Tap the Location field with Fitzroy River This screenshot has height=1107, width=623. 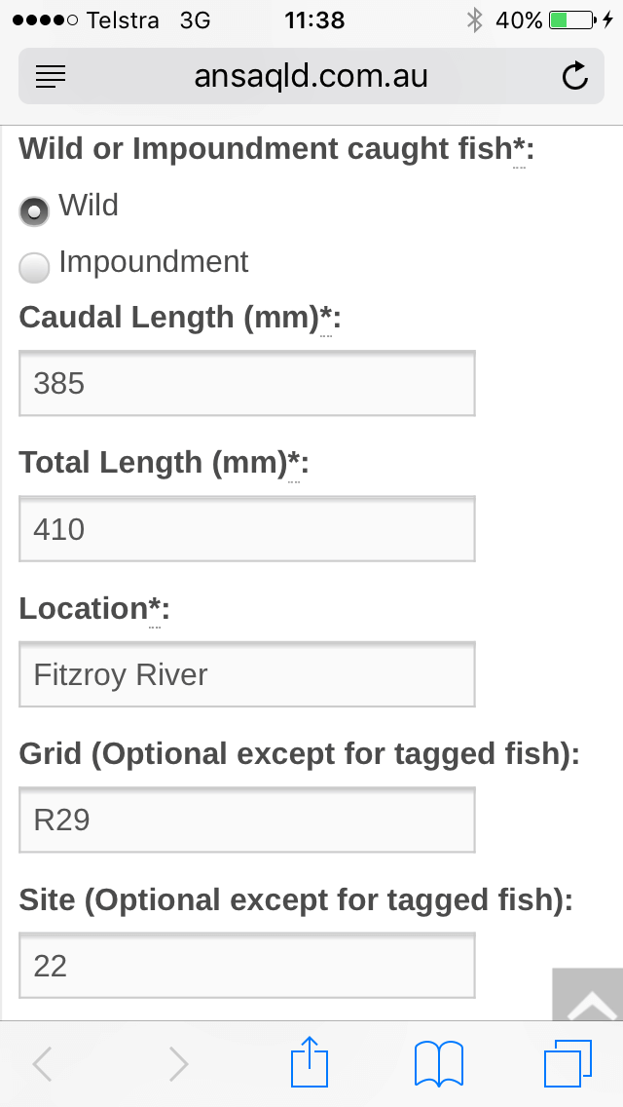tap(247, 674)
